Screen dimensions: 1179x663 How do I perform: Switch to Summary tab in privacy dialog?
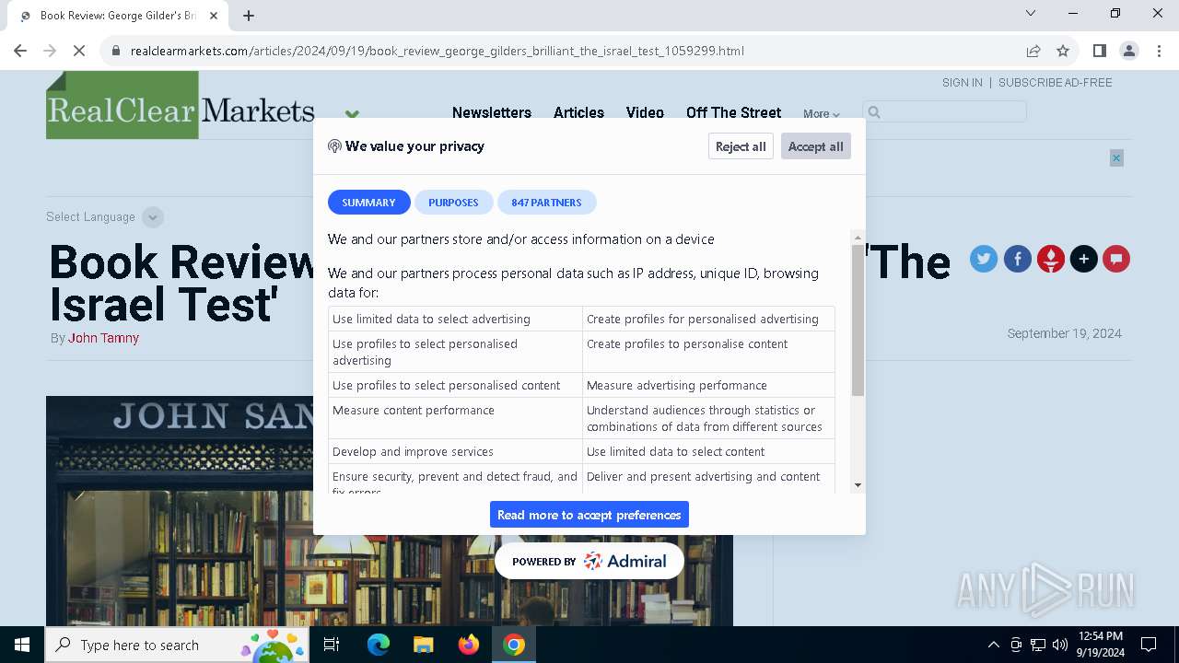pos(369,203)
